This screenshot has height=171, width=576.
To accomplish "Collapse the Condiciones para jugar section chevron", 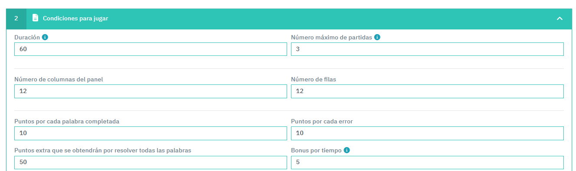I will coord(560,19).
